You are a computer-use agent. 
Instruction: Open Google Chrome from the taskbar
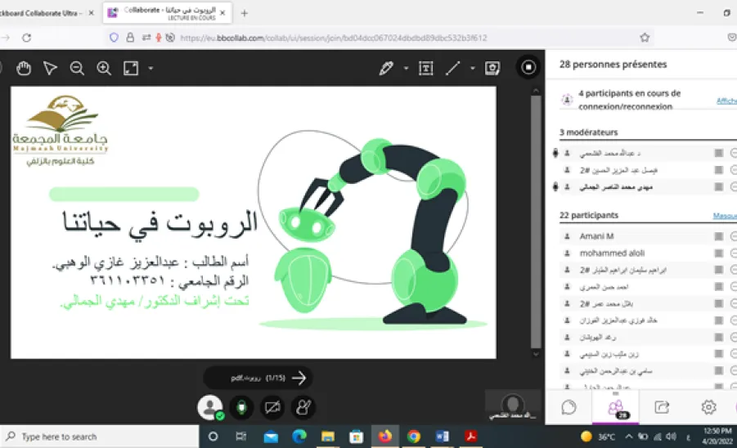point(414,437)
